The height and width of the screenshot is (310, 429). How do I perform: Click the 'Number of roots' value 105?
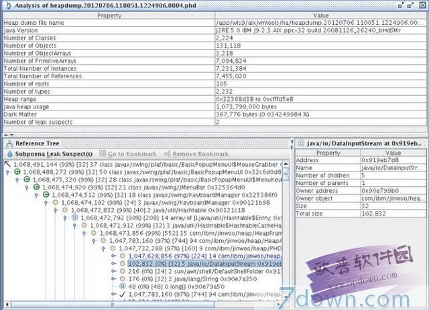click(x=221, y=84)
